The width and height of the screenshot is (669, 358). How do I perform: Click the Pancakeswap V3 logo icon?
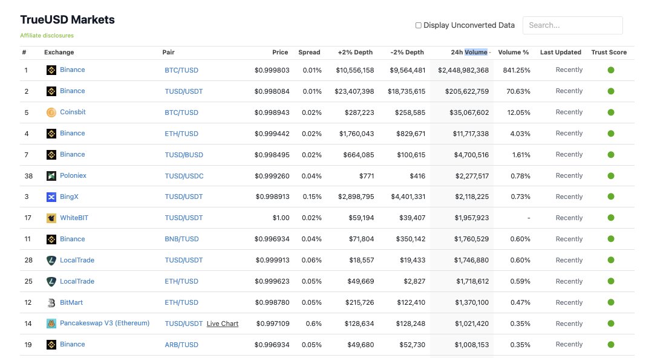51,324
